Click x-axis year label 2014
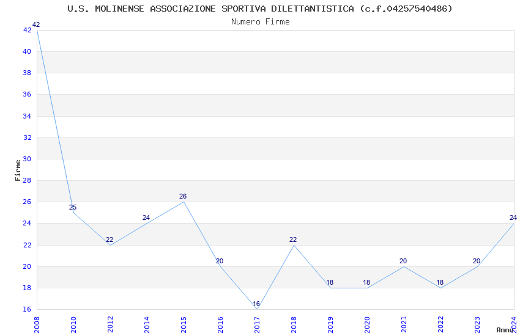This screenshot has width=520, height=336. click(x=147, y=325)
